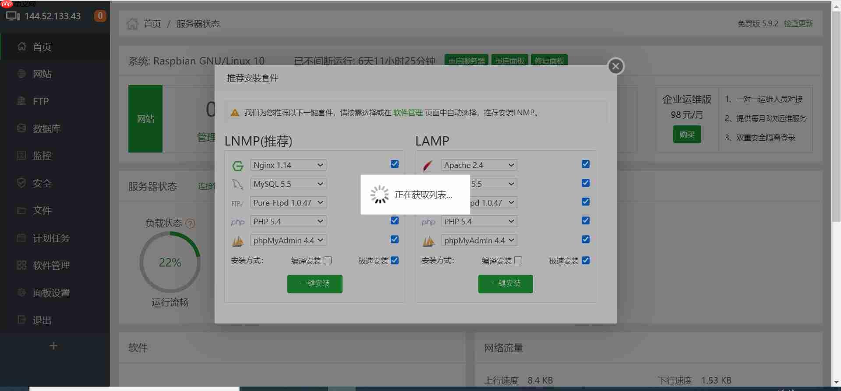Click the home icon beside 首页 in sidebar
The width and height of the screenshot is (841, 391).
point(21,46)
